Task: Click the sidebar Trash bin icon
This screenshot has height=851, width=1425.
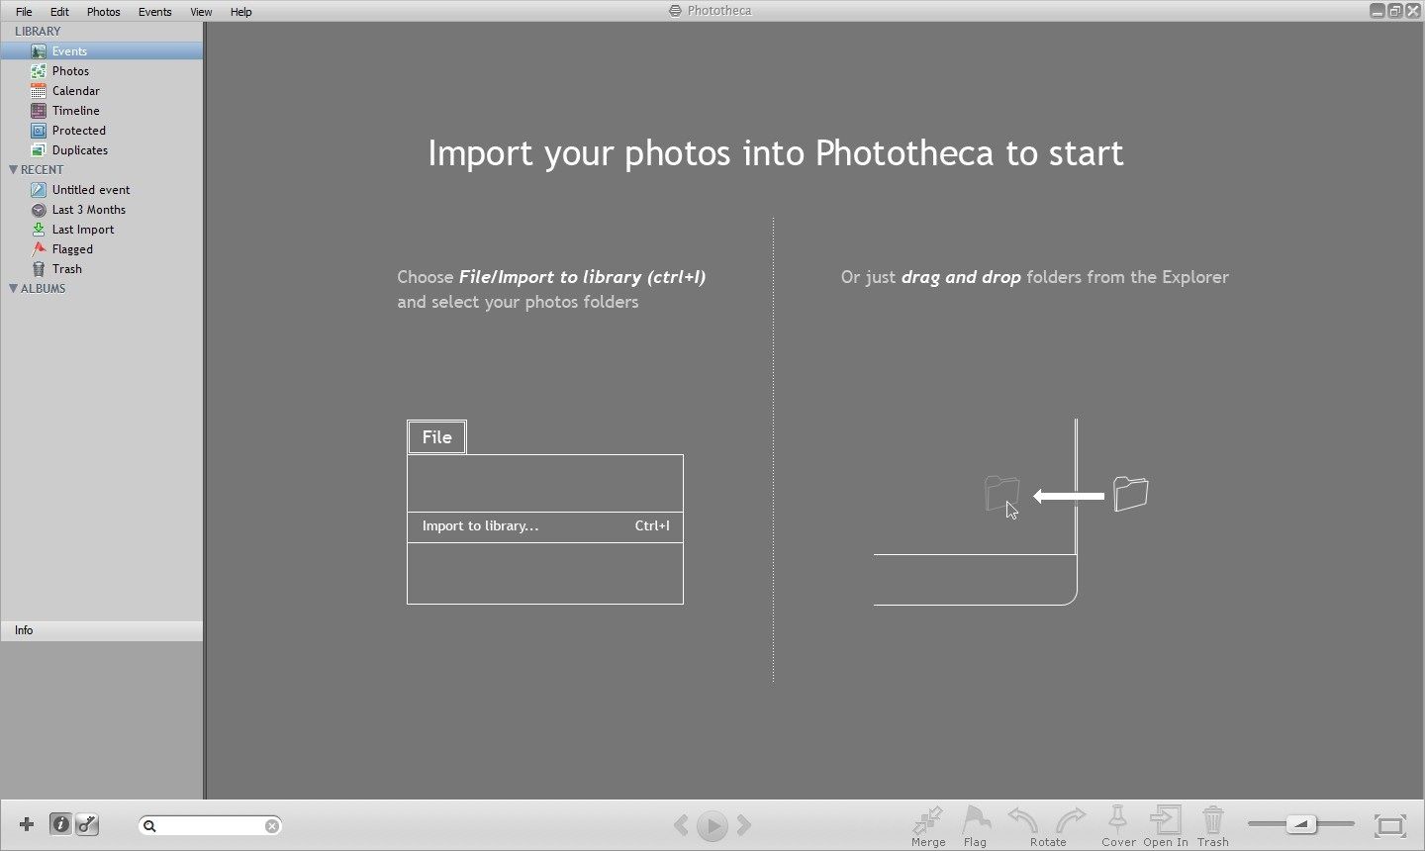Action: (39, 269)
